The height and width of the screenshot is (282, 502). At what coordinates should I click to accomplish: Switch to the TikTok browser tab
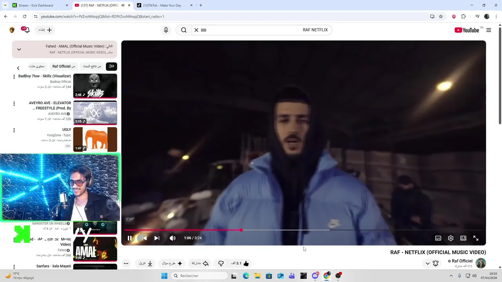pos(164,5)
